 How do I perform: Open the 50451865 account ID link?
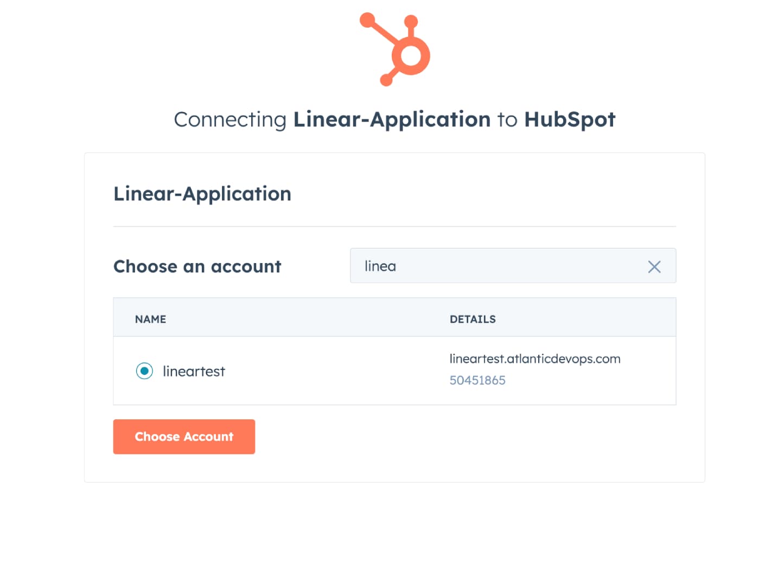pos(477,380)
